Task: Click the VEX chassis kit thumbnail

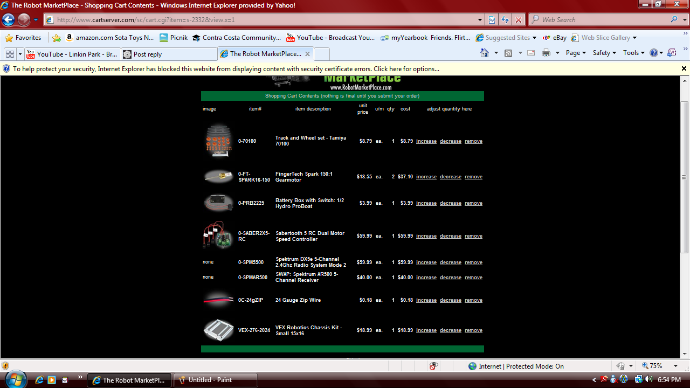Action: [218, 330]
